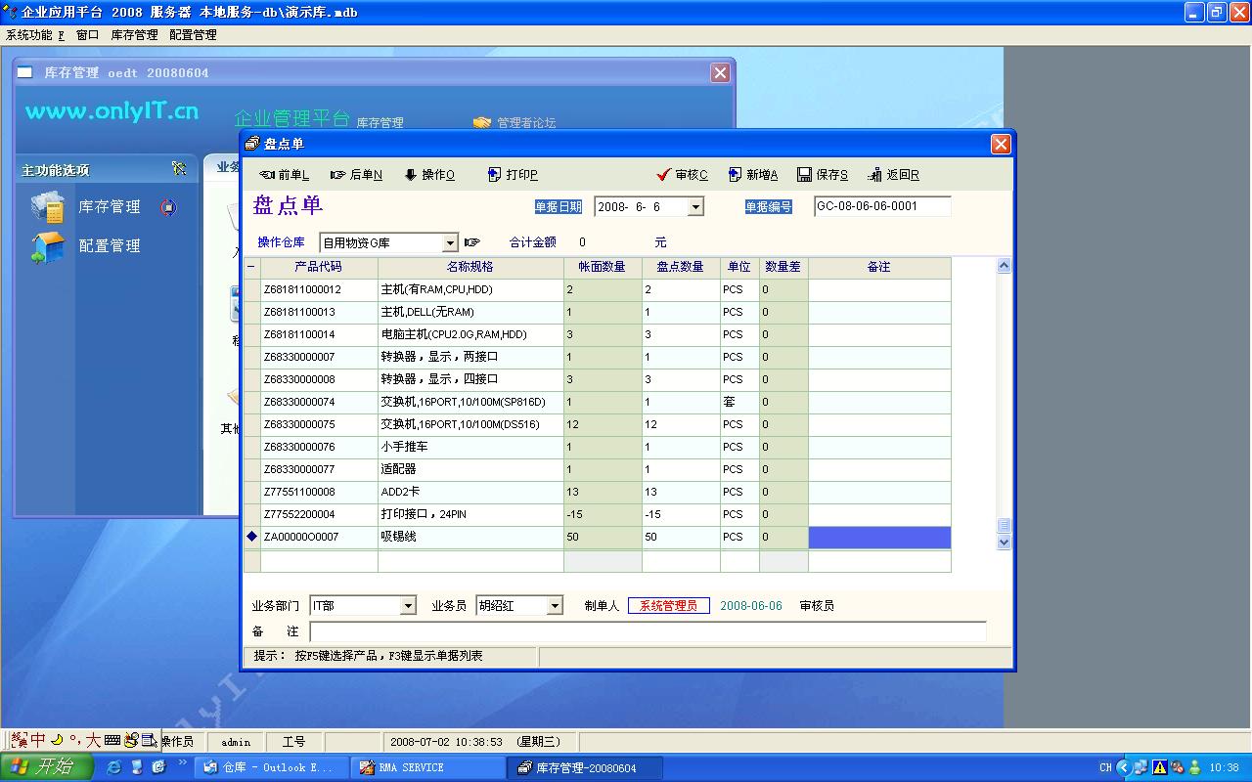
Task: Expand the 操作仓库 warehouse dropdown
Action: (x=450, y=242)
